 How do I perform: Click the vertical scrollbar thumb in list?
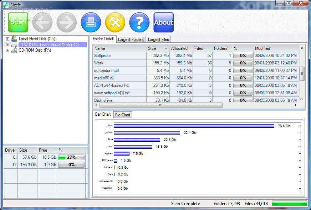tap(302, 74)
